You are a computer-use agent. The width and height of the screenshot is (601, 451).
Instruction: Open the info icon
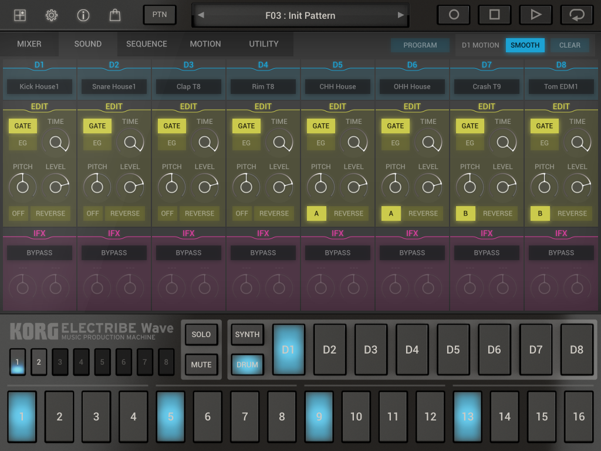pos(83,15)
